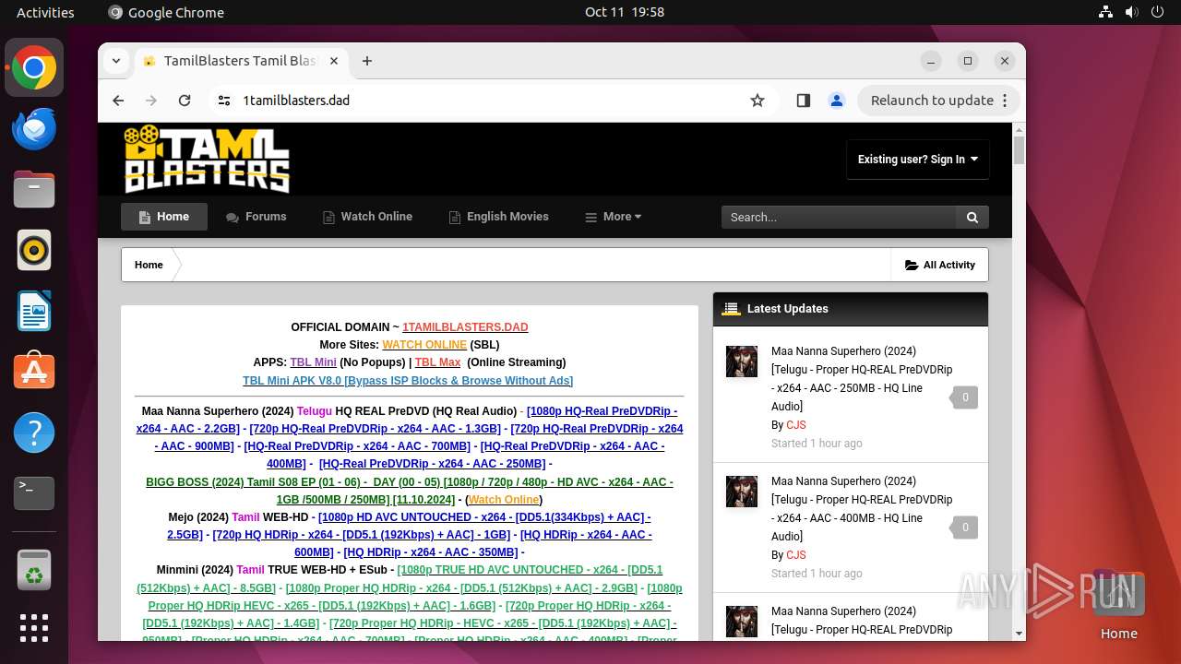Open site information icon in address bar
1181x664 pixels.
[222, 101]
